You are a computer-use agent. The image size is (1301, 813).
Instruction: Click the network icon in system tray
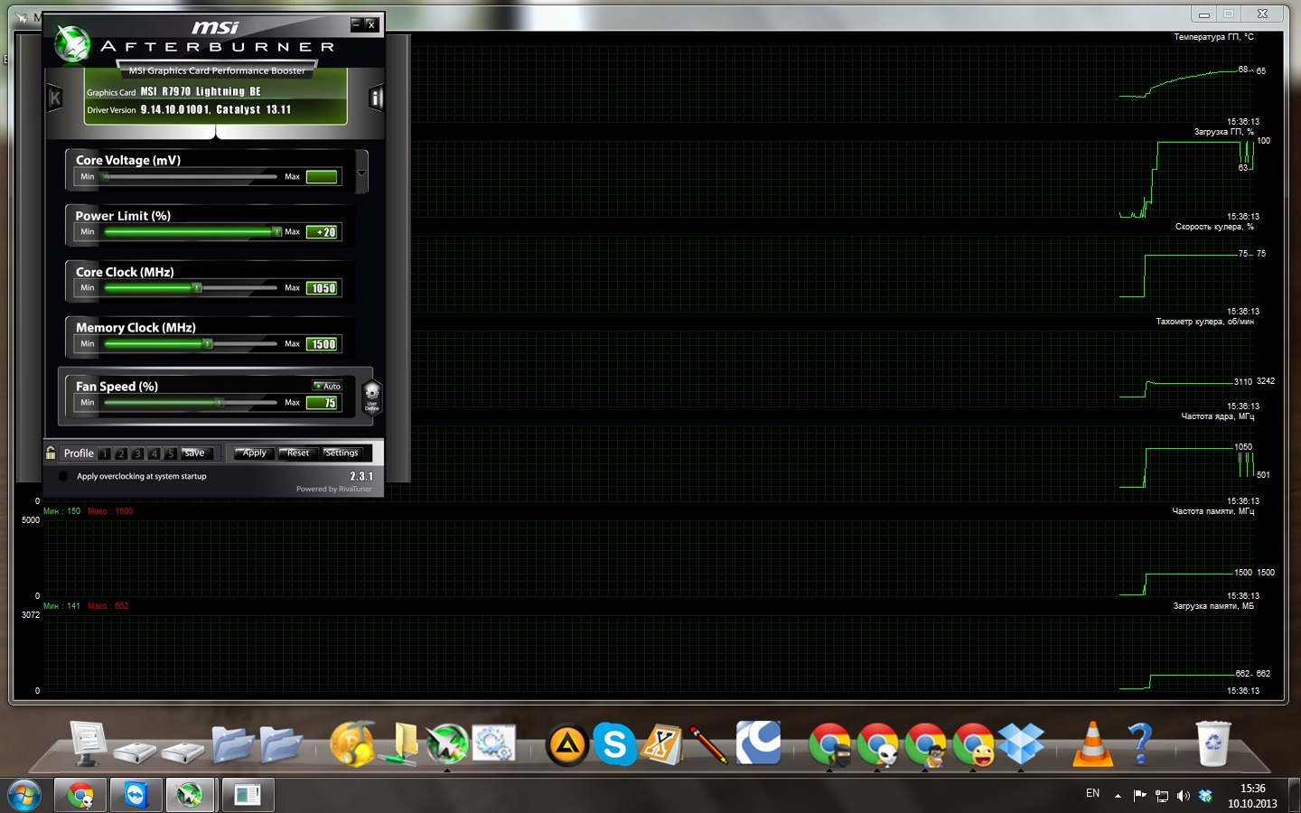pos(1162,796)
